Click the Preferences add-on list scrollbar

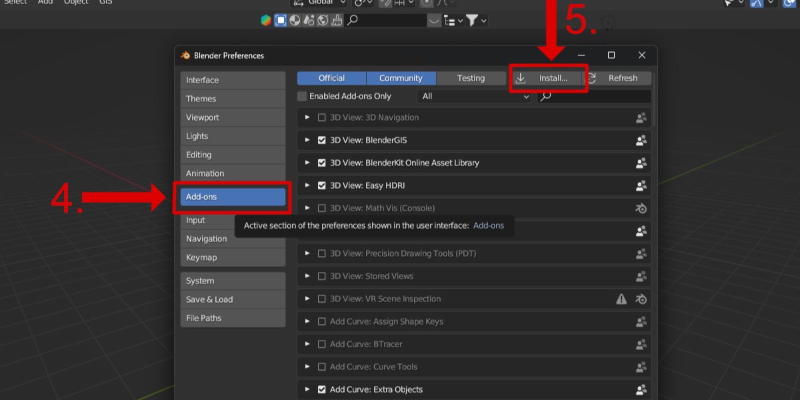point(654,100)
